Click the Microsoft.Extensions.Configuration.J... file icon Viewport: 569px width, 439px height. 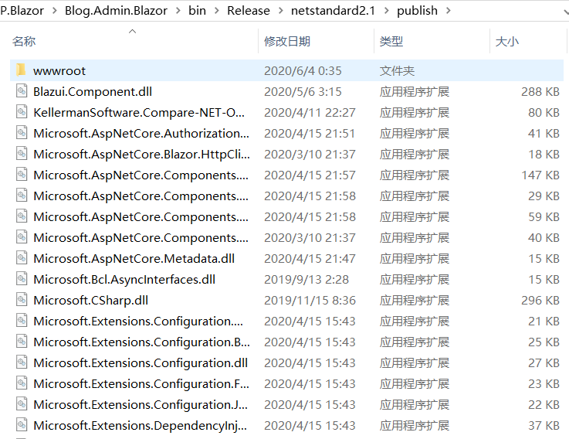22,403
